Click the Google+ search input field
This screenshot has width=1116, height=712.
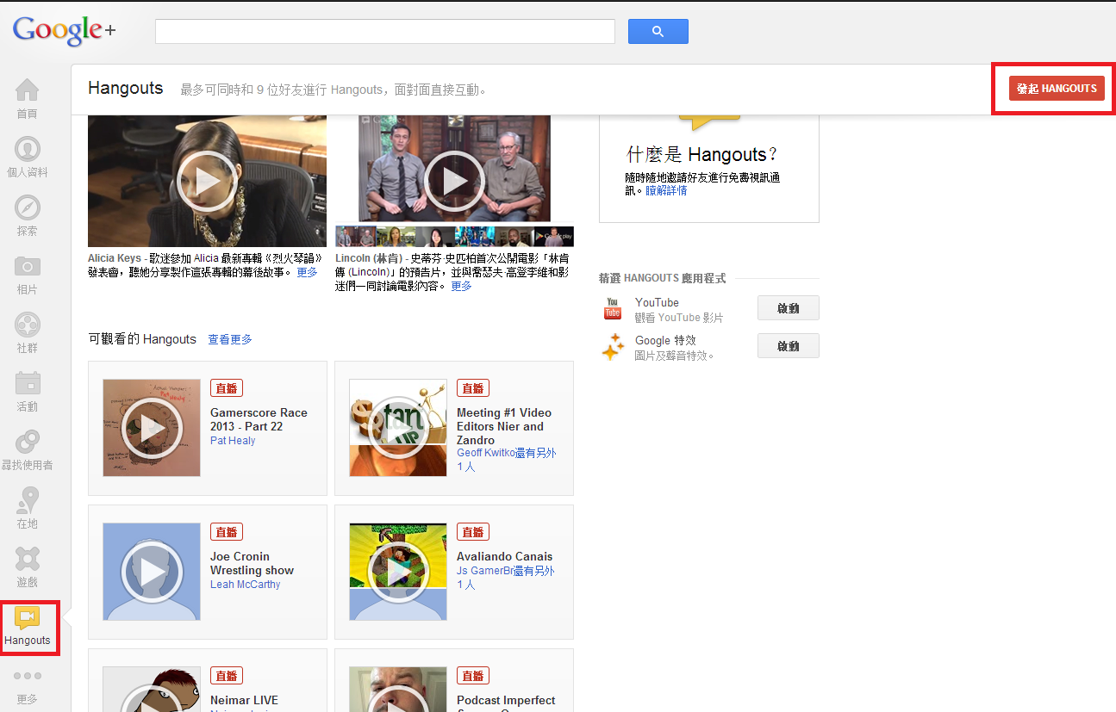pos(385,31)
